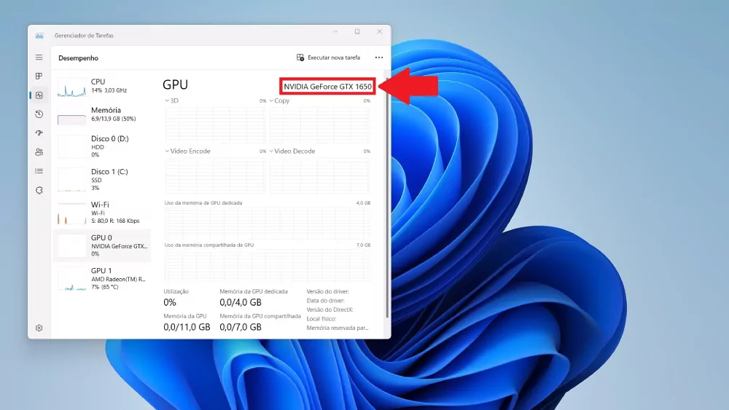Select GPU 1 AMD Radeon entry

point(102,278)
